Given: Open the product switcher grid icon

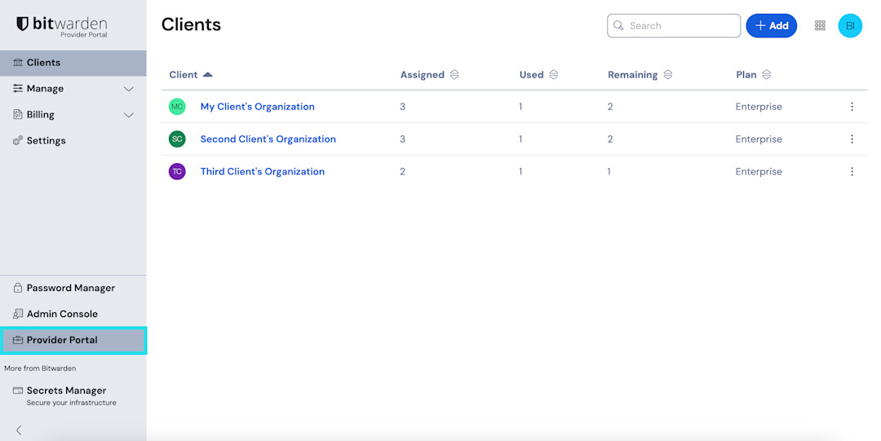Looking at the screenshot, I should (820, 25).
